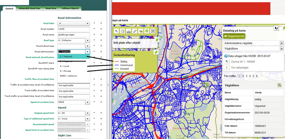Collapse the Teckenförklaring legend with green arrow
Image resolution: width=285 pixels, height=139 pixels.
pos(156,52)
